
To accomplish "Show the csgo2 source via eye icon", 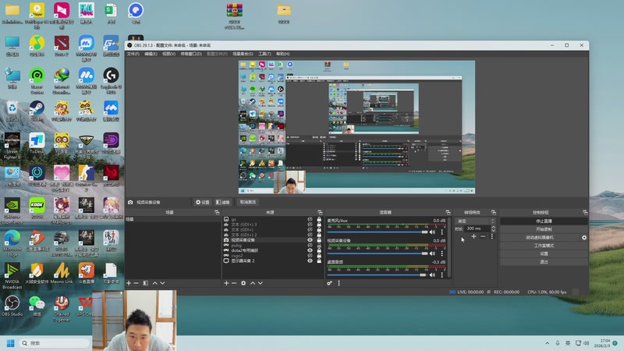I will point(310,256).
